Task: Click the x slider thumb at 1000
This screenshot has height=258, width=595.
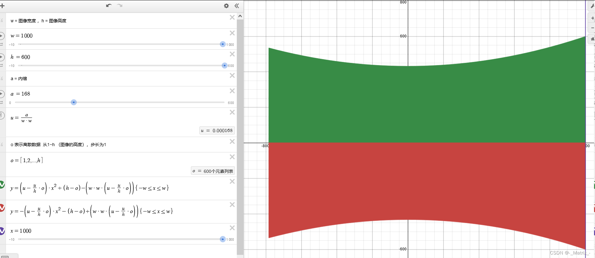Action: (x=223, y=239)
